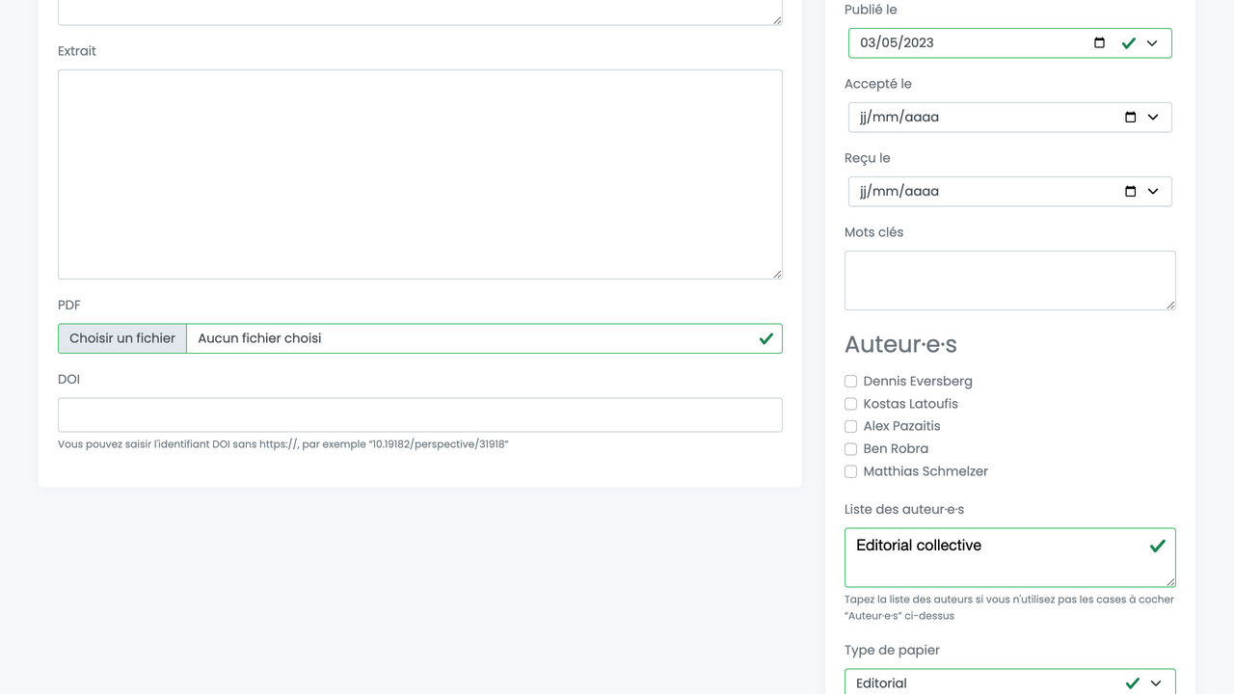Screen dimensions: 1234x694
Task: Click Mots clés textarea resize handle
Action: [x=1170, y=305]
